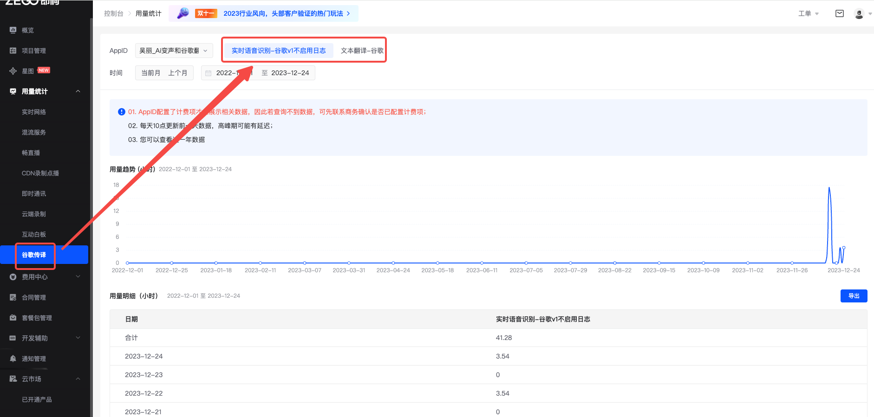
Task: Collapse the 云市场 menu chevron
Action: 78,379
